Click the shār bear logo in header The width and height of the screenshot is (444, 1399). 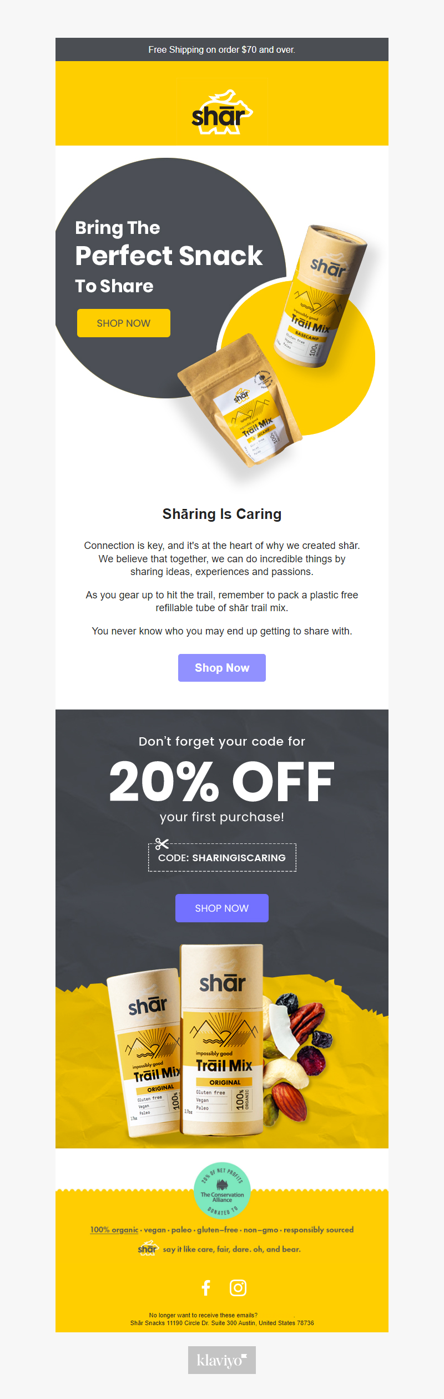click(222, 113)
